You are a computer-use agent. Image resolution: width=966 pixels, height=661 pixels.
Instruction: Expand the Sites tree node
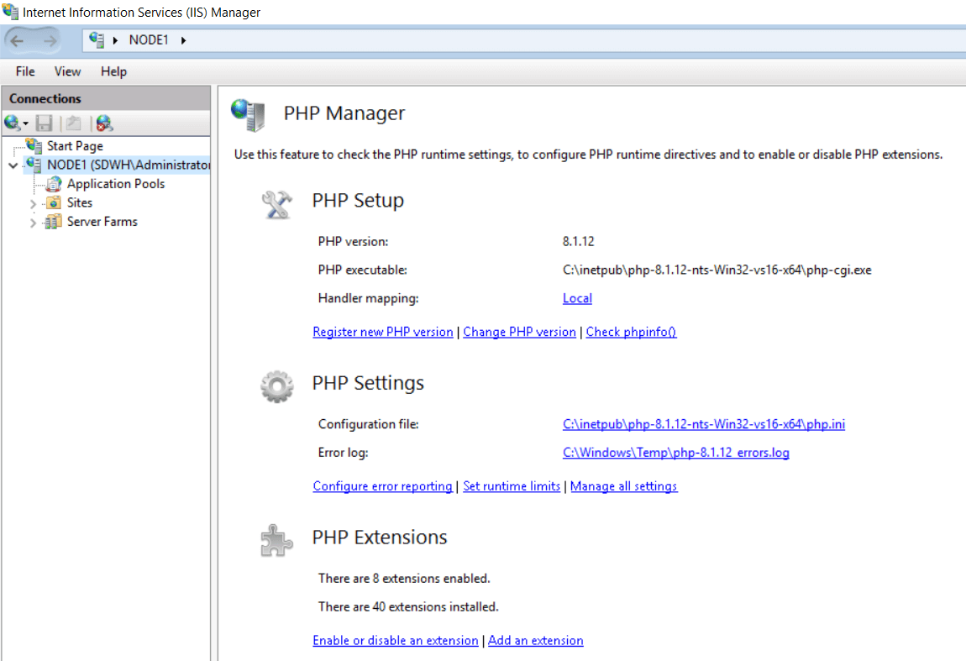pyautogui.click(x=33, y=203)
